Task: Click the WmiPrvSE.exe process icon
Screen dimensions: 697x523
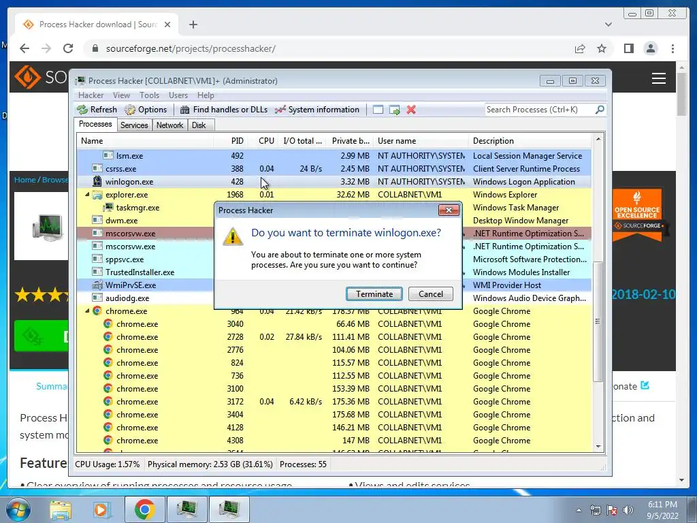Action: 97,285
